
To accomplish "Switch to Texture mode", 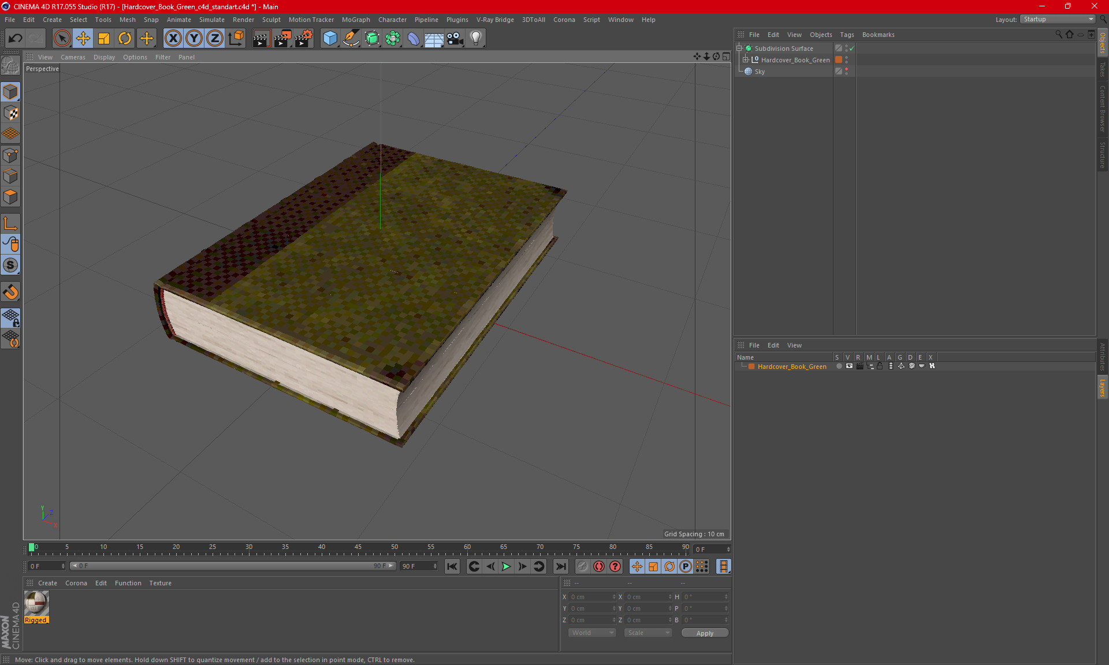I will coord(10,113).
